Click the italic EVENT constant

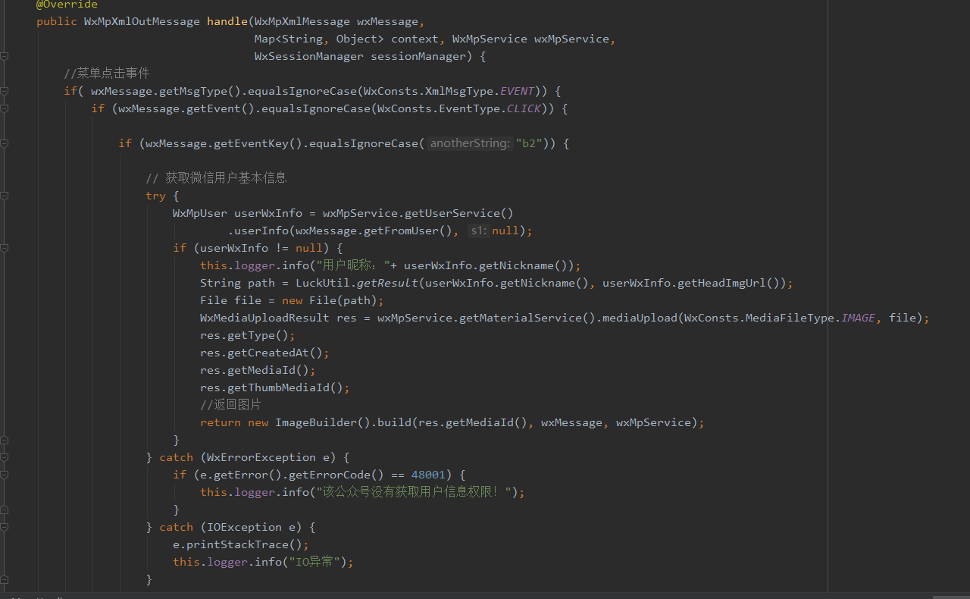pyautogui.click(x=517, y=91)
